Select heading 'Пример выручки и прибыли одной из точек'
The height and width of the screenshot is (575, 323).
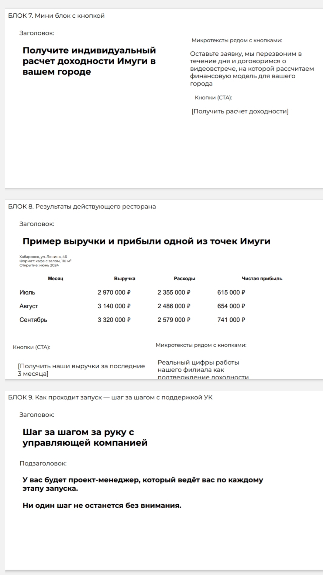(x=146, y=241)
